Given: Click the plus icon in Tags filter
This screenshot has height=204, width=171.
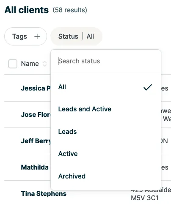Looking at the screenshot, I should 37,37.
